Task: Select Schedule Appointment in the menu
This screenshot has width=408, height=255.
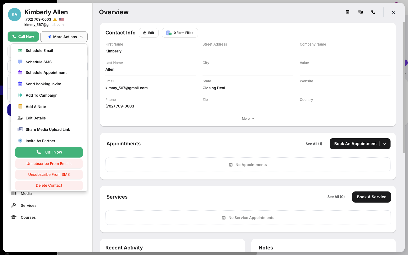Action: click(x=49, y=73)
